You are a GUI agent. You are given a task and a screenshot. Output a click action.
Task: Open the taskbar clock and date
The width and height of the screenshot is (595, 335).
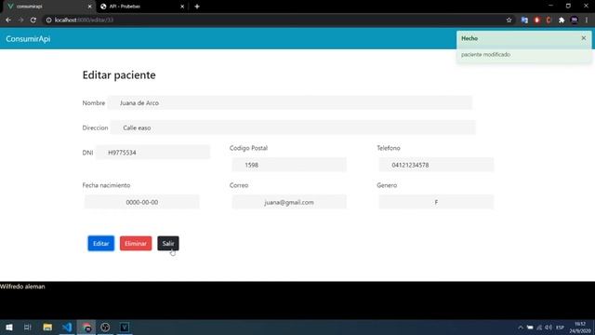coord(580,328)
